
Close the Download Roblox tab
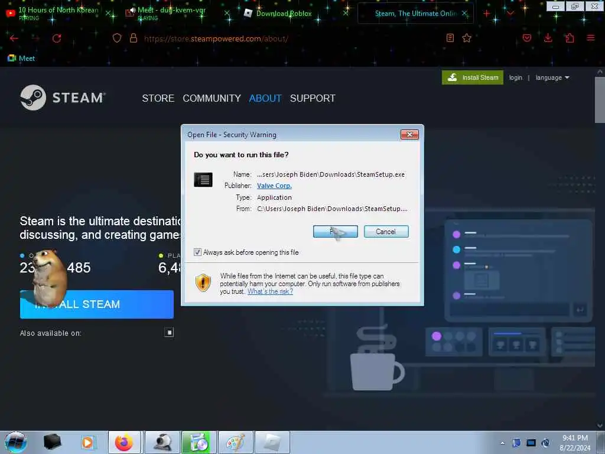(x=346, y=13)
